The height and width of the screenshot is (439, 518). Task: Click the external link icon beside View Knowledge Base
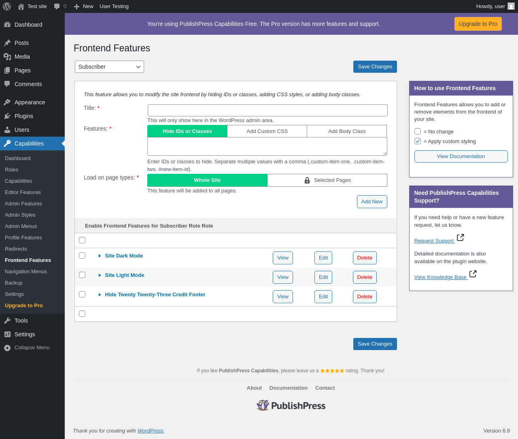click(x=473, y=274)
